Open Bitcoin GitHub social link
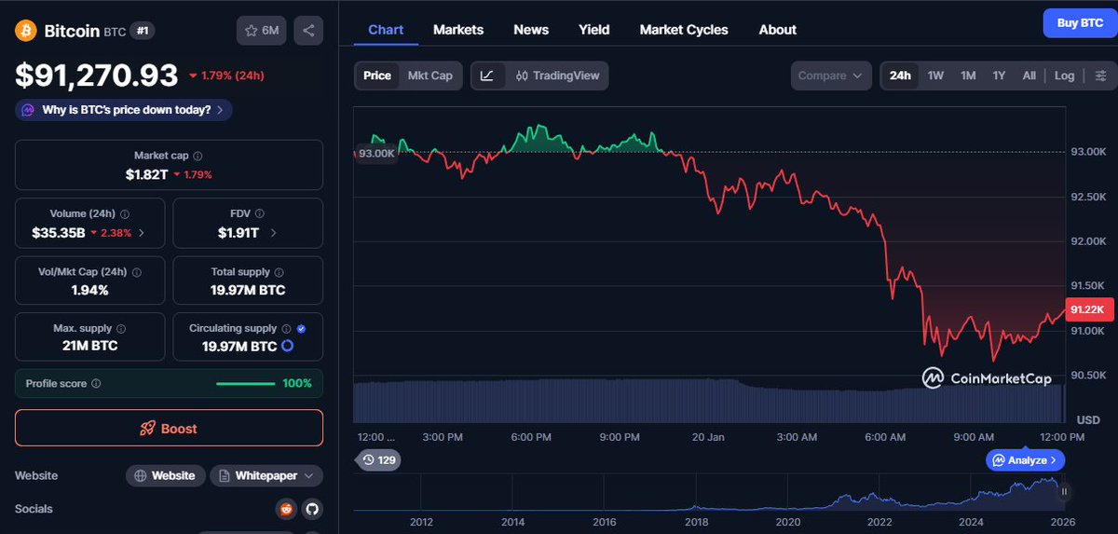This screenshot has height=534, width=1118. coord(312,509)
